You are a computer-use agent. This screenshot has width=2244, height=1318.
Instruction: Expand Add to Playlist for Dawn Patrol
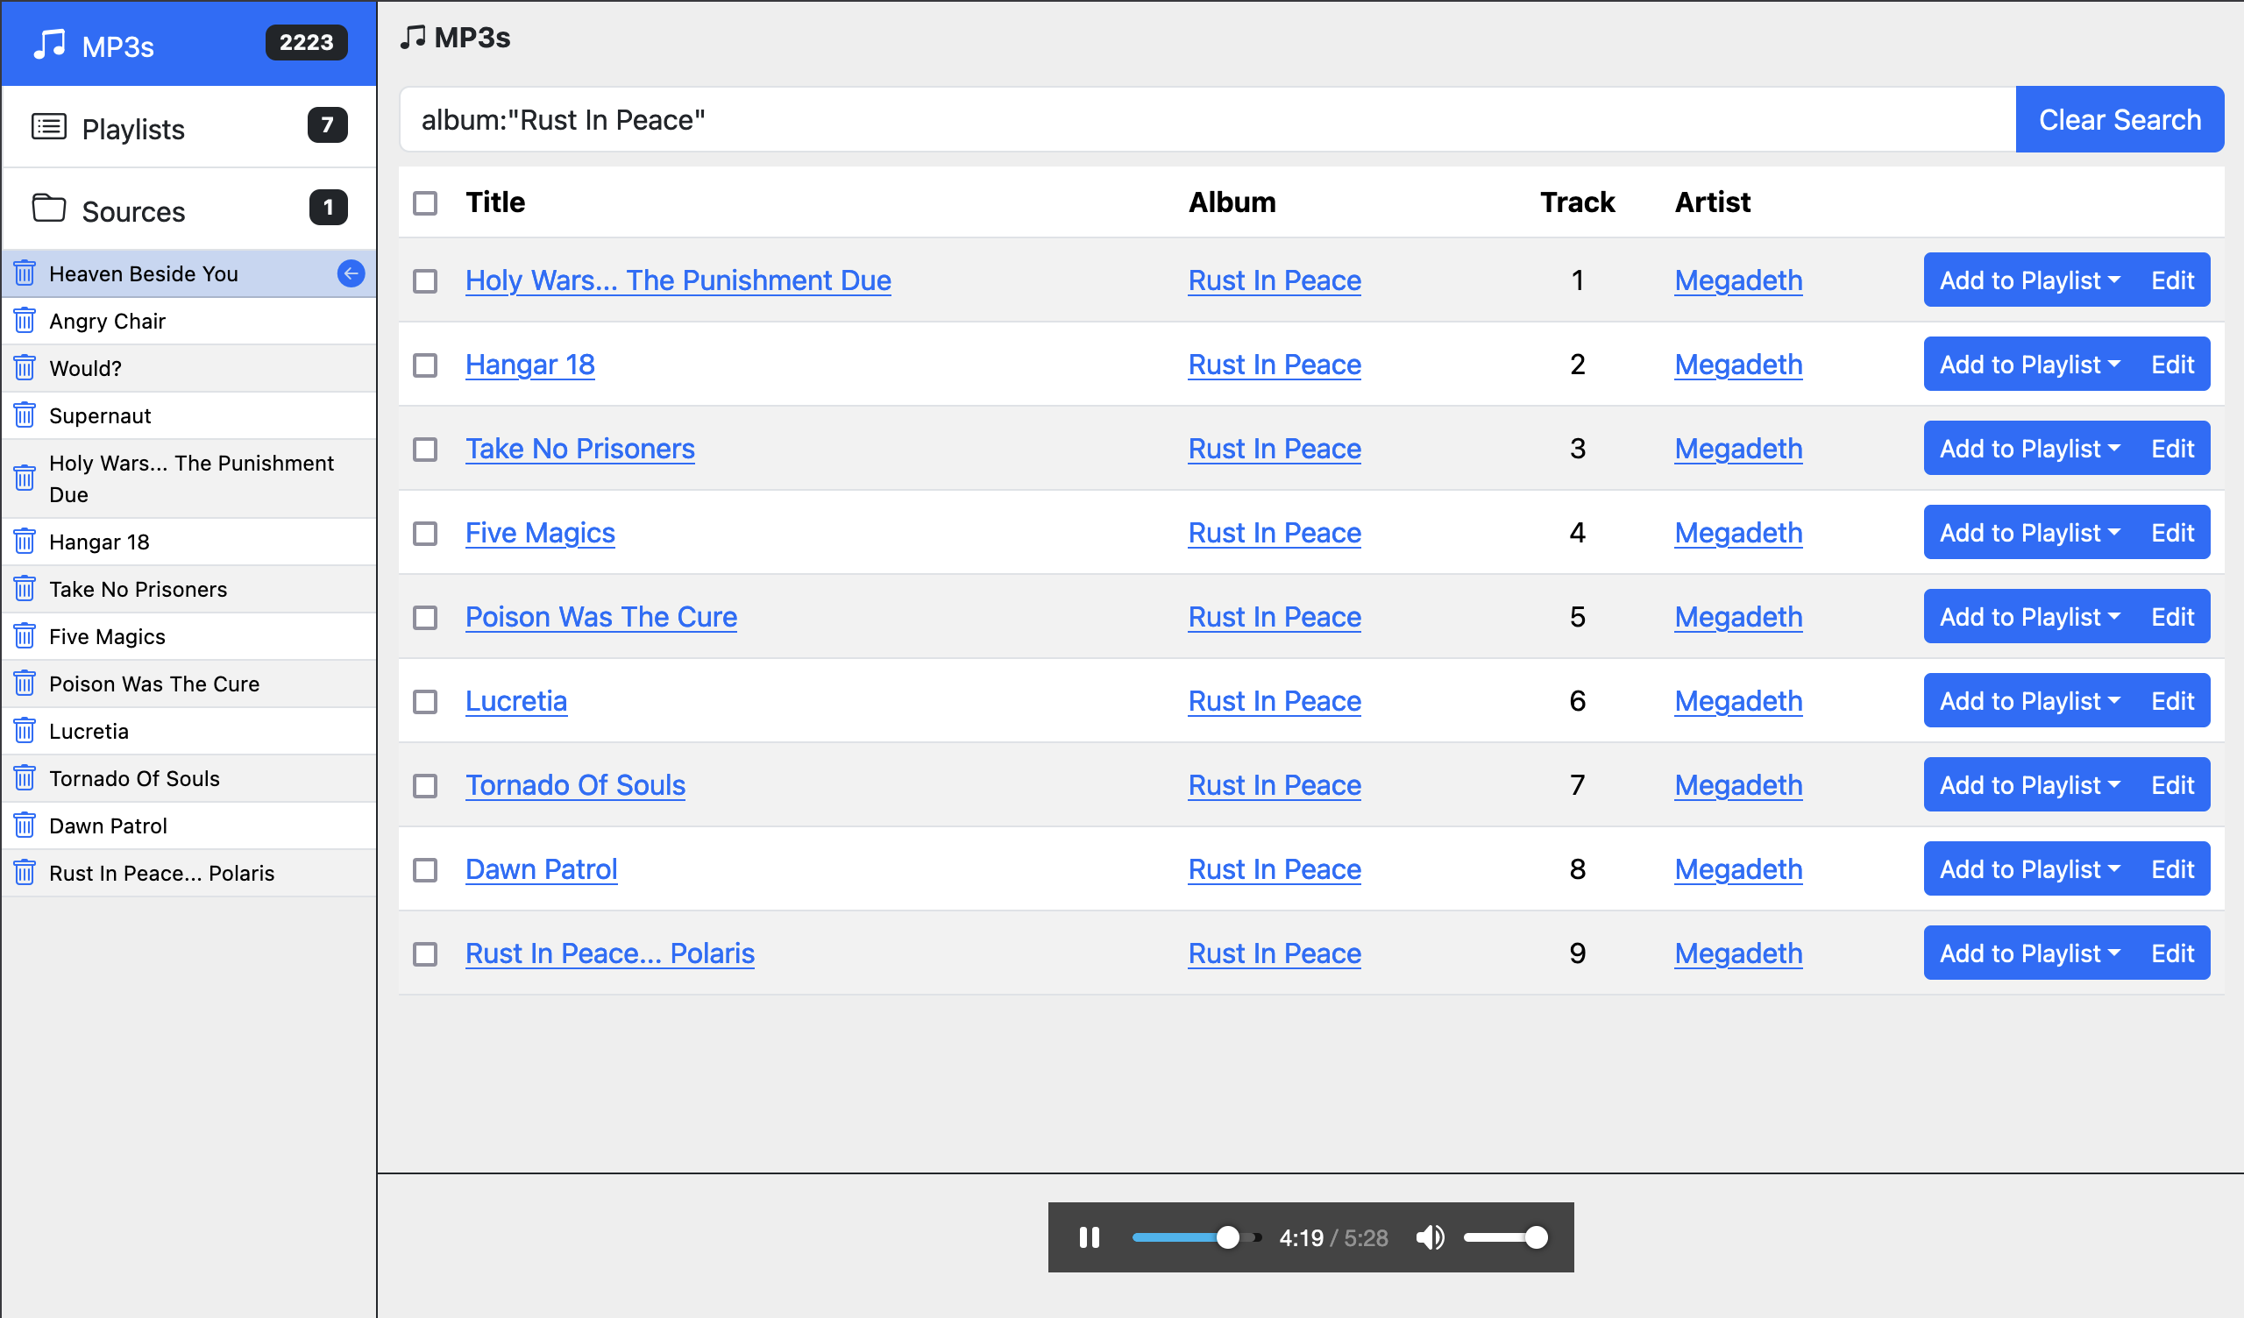[x=2029, y=869]
